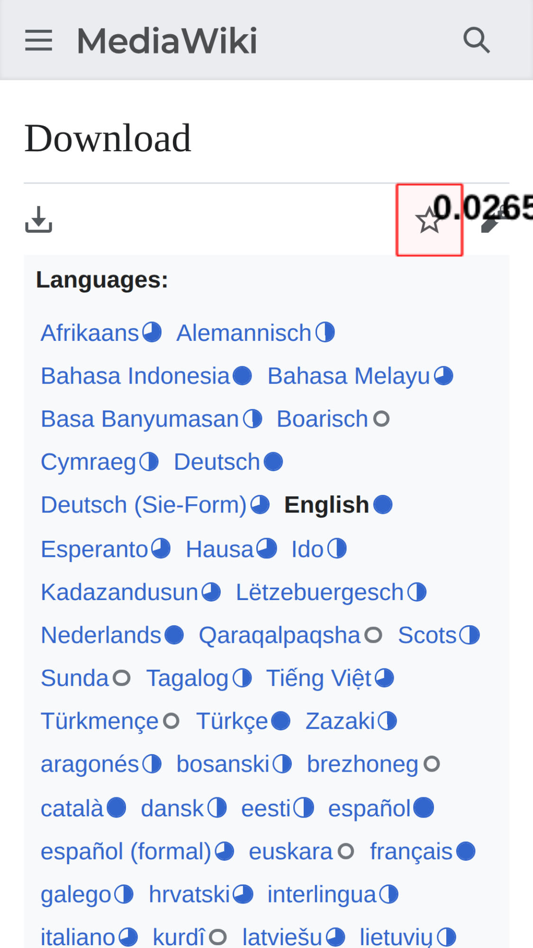
Task: Add page to watchlist star icon
Action: 429,220
